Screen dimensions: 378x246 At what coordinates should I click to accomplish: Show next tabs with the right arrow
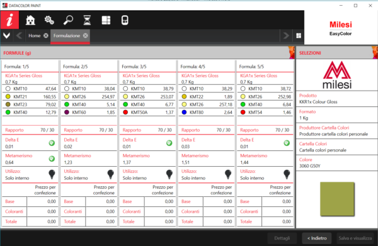tap(286, 36)
